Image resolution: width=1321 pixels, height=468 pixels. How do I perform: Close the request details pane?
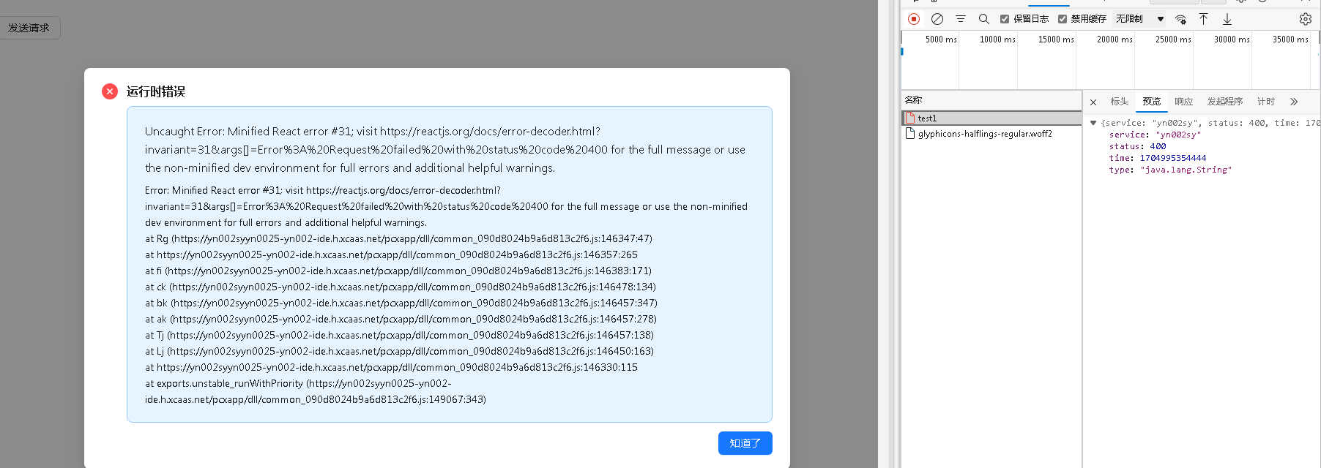click(1093, 102)
